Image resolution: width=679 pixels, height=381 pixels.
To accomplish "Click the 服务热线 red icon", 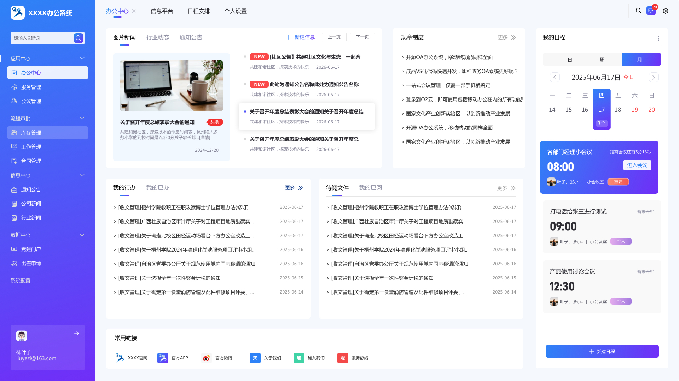I will [x=342, y=358].
